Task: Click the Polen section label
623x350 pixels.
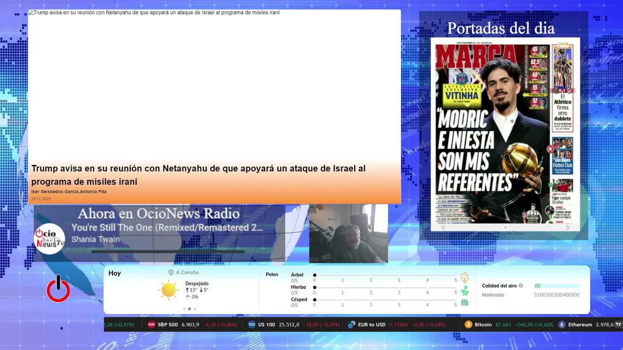Action: click(x=272, y=275)
